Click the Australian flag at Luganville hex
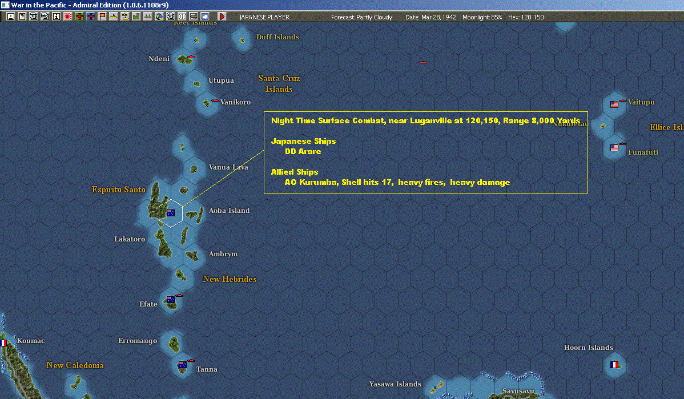This screenshot has width=684, height=399. click(x=171, y=213)
